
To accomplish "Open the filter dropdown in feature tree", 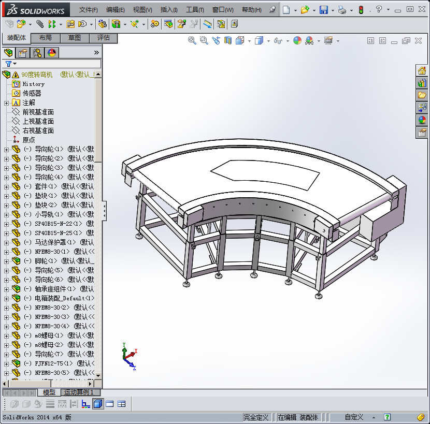I will point(15,64).
